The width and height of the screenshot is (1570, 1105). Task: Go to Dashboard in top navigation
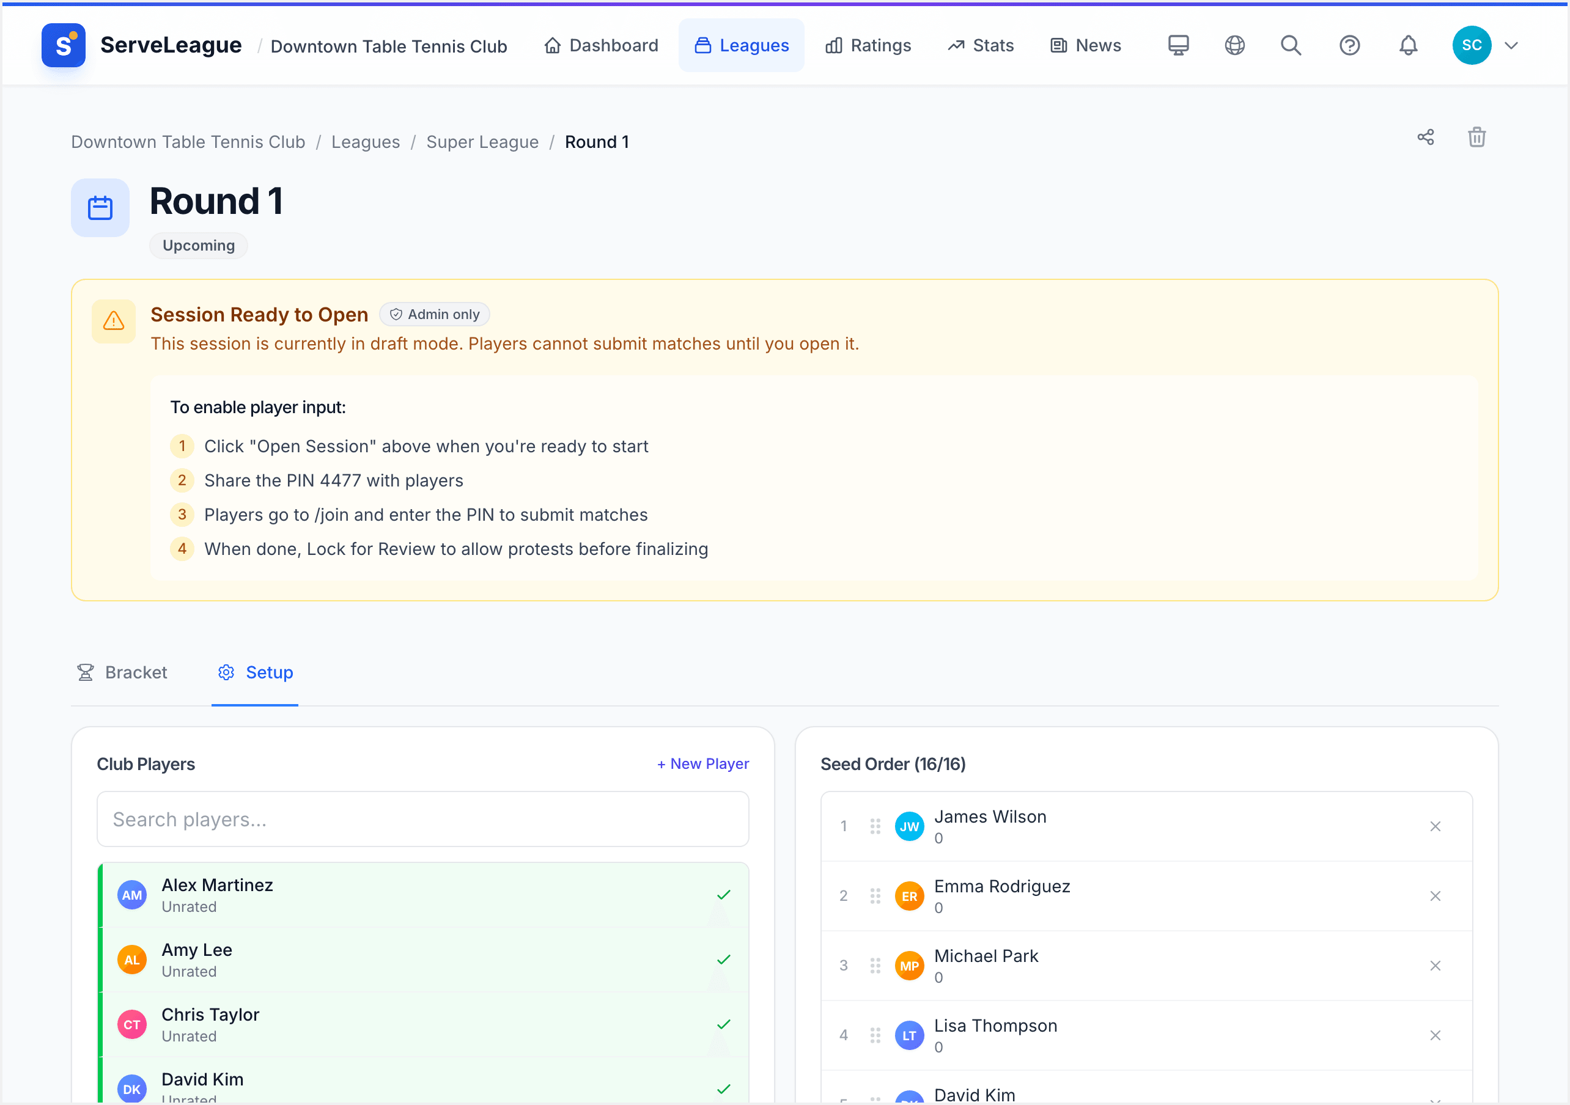[x=601, y=45]
